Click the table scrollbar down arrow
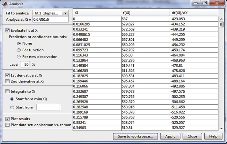Screen dimensions: 227x144 [x=221, y=128]
